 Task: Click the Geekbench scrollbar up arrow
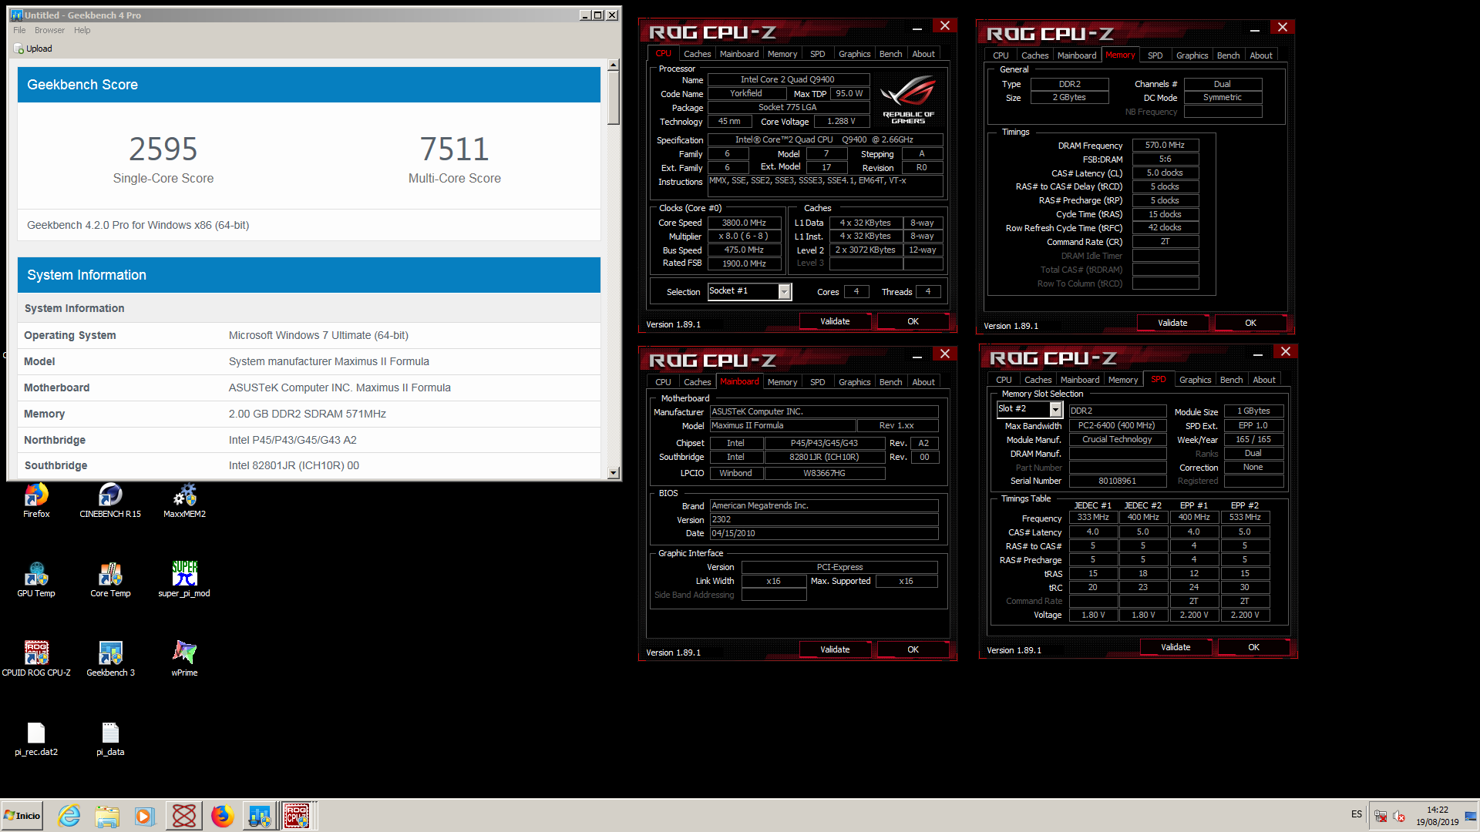click(x=614, y=65)
